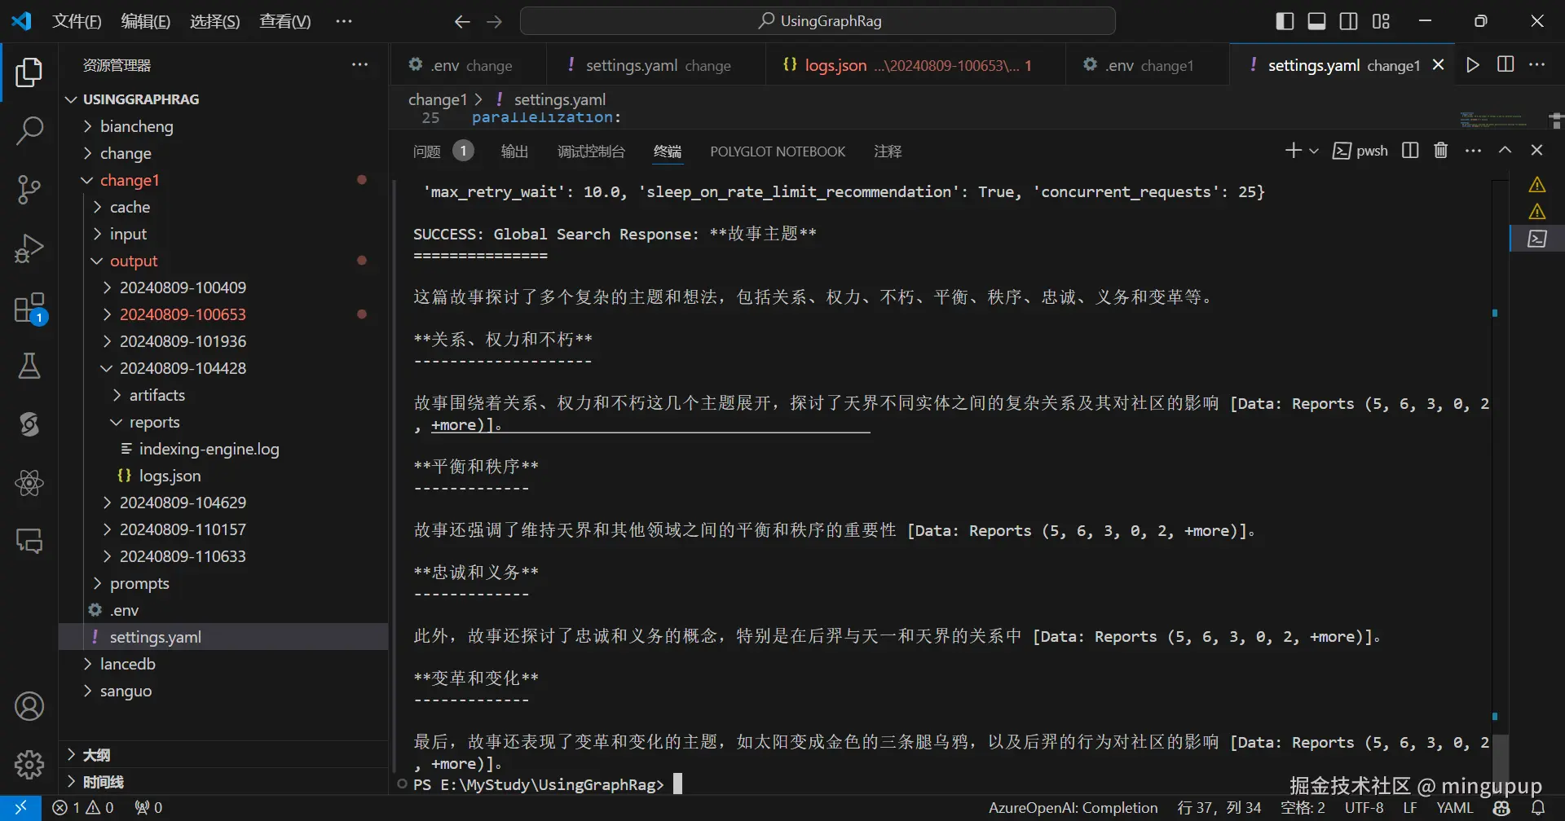1565x821 pixels.
Task: Maximize the panel size with up chevron
Action: coord(1505,151)
